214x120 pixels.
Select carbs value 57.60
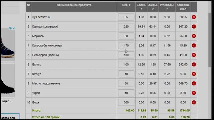(167, 64)
